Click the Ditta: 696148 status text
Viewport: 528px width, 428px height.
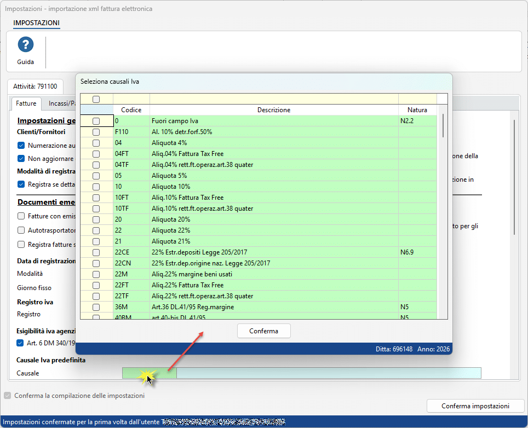(394, 349)
